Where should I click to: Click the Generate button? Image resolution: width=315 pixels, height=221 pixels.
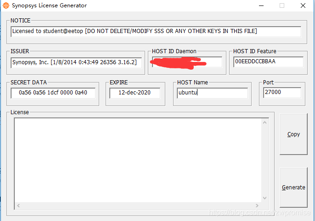293,188
